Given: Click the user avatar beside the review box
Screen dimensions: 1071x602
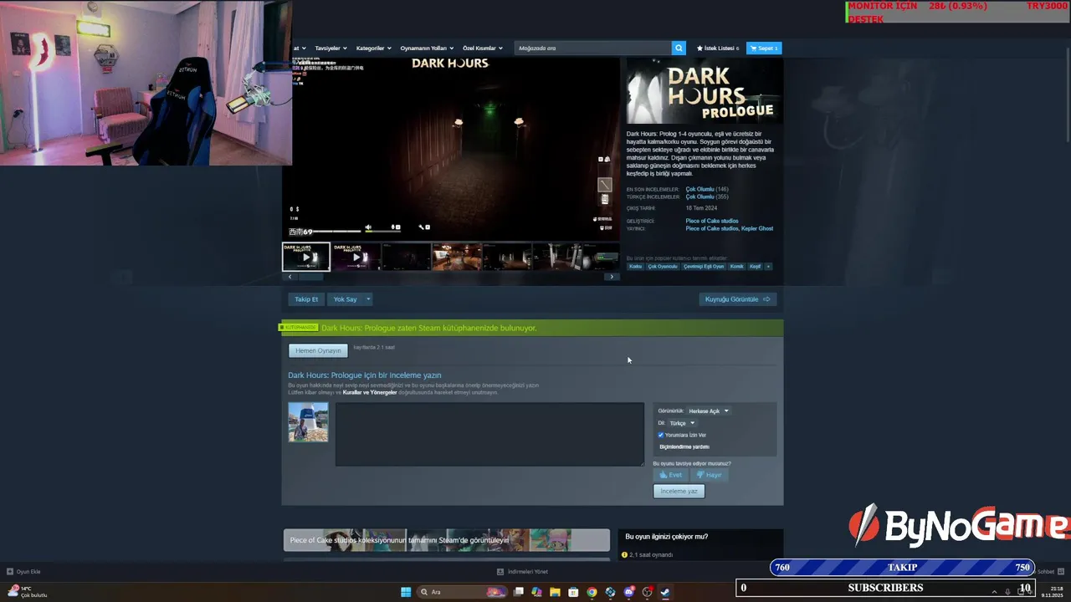Looking at the screenshot, I should [x=308, y=422].
